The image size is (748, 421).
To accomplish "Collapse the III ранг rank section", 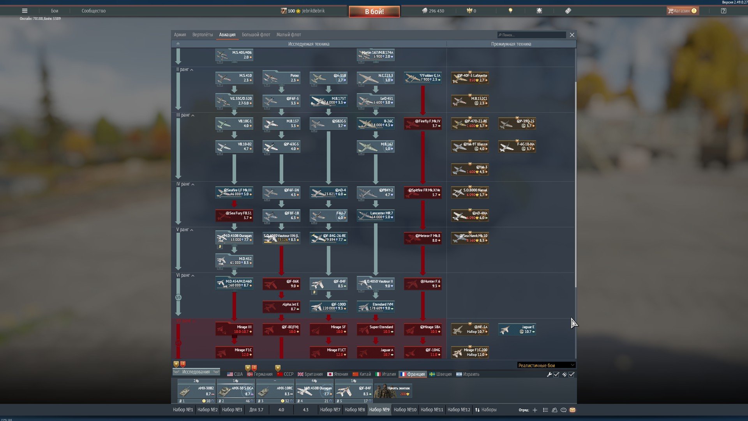I will point(192,115).
